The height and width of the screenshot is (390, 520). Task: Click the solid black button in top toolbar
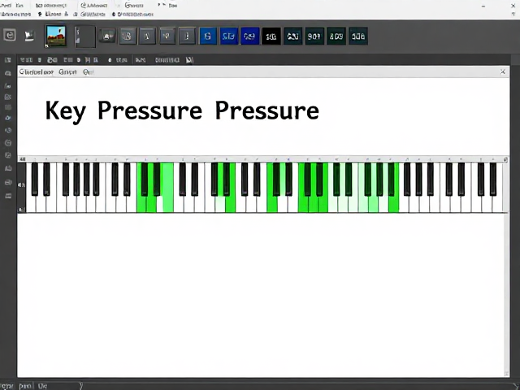(271, 36)
